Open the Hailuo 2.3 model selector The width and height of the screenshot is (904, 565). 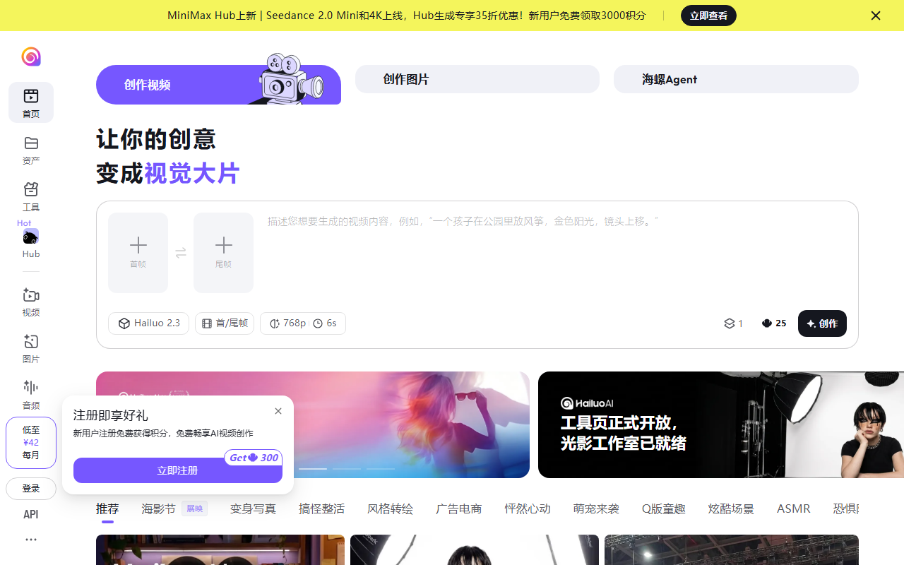tap(148, 323)
